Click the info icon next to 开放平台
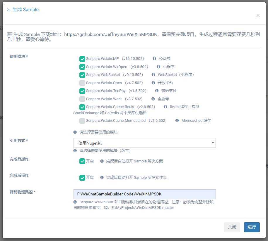Screen dimensions: 268x241 tap(153, 83)
